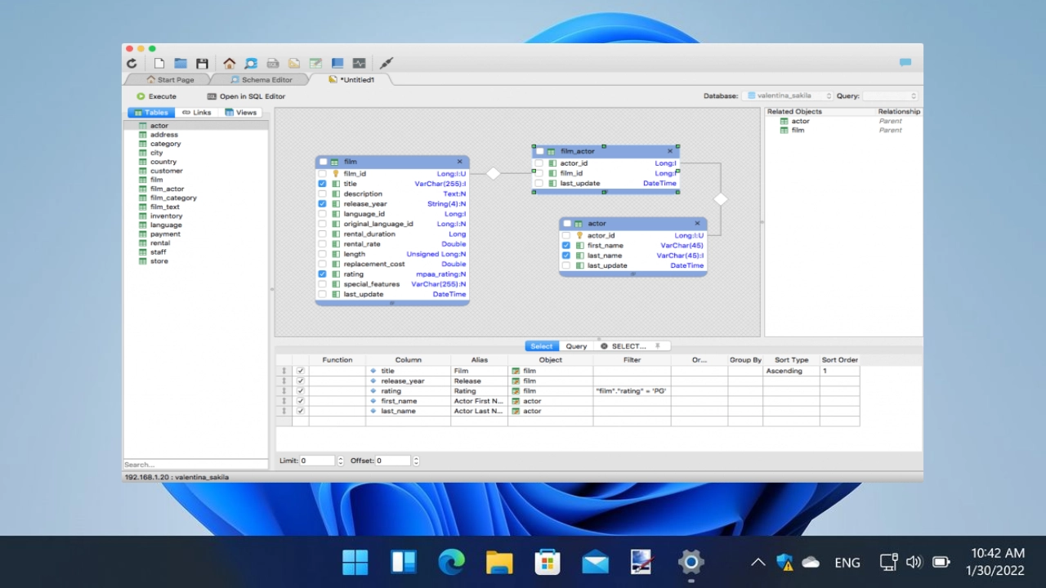This screenshot has width=1046, height=588.
Task: Click the ENG language indicator in tray
Action: point(847,562)
